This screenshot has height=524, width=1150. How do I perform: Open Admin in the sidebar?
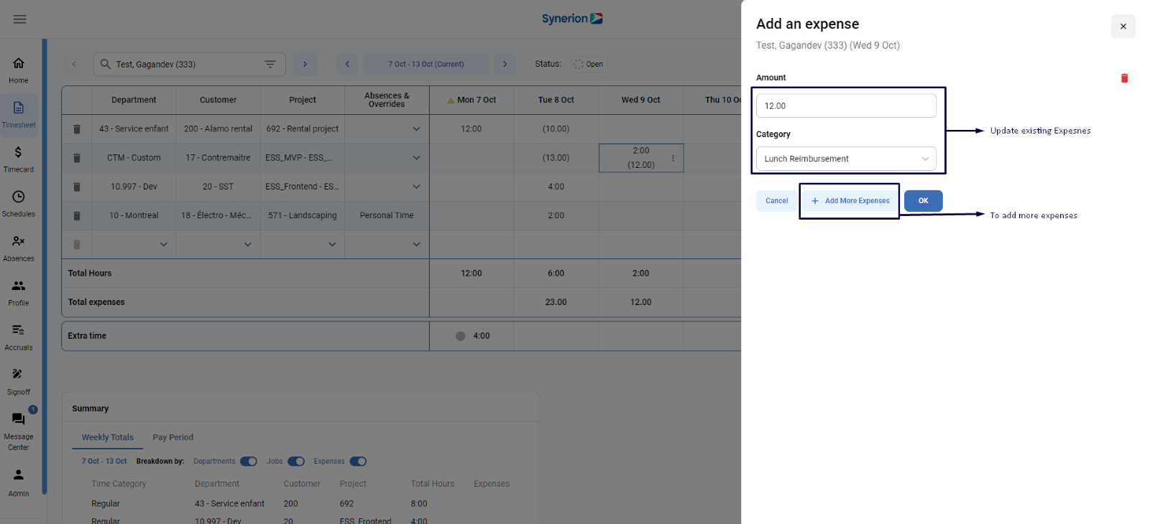[x=19, y=482]
